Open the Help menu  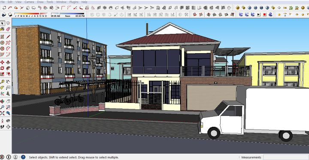coord(84,2)
